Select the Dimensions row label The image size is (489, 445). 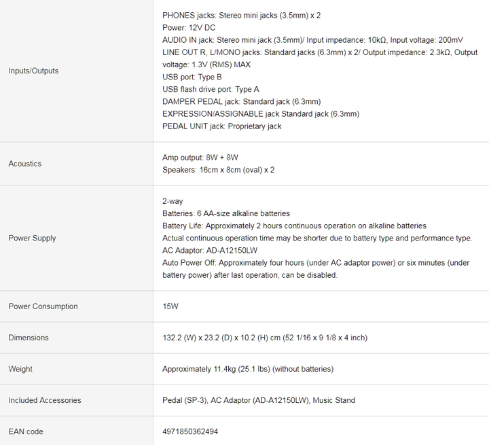[29, 338]
